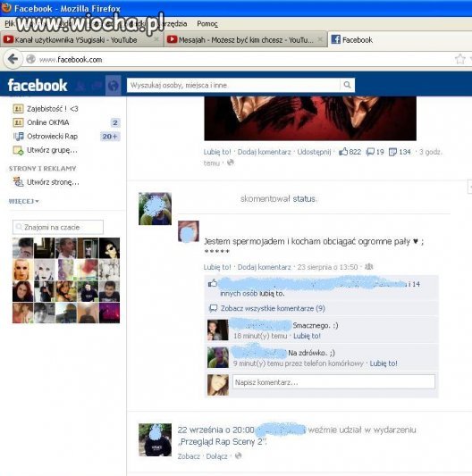Click Dołącz link for the event

click(216, 456)
